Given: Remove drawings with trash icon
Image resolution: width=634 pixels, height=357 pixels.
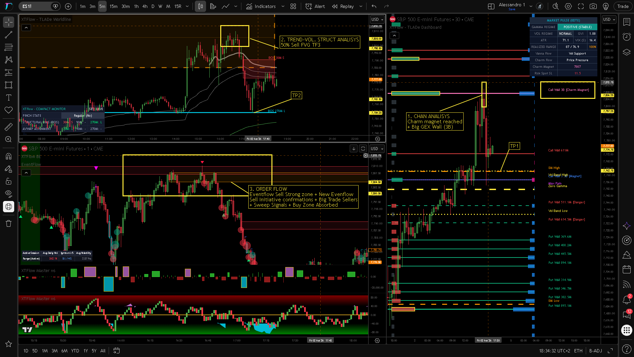Looking at the screenshot, I should [9, 224].
